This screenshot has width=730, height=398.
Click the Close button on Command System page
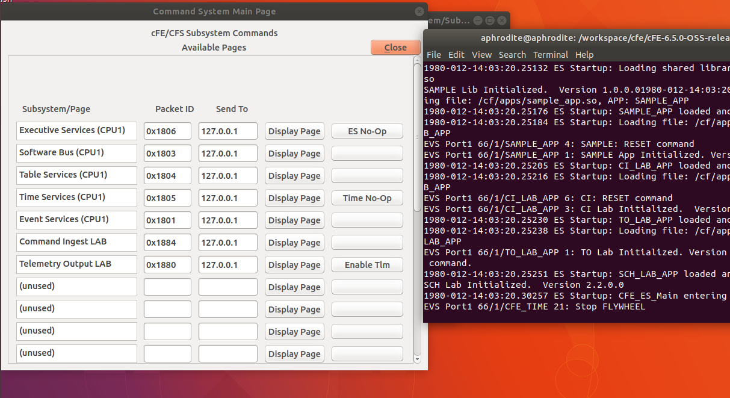tap(395, 48)
